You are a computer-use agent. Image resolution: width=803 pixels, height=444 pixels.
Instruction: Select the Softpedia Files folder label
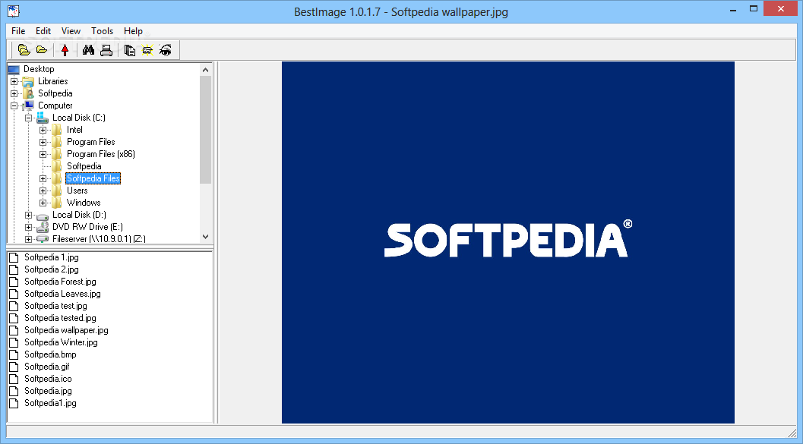(x=93, y=178)
